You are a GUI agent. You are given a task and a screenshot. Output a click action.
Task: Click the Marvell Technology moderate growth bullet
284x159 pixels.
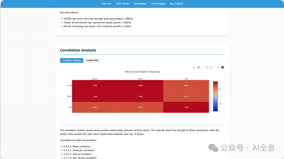click(x=97, y=26)
